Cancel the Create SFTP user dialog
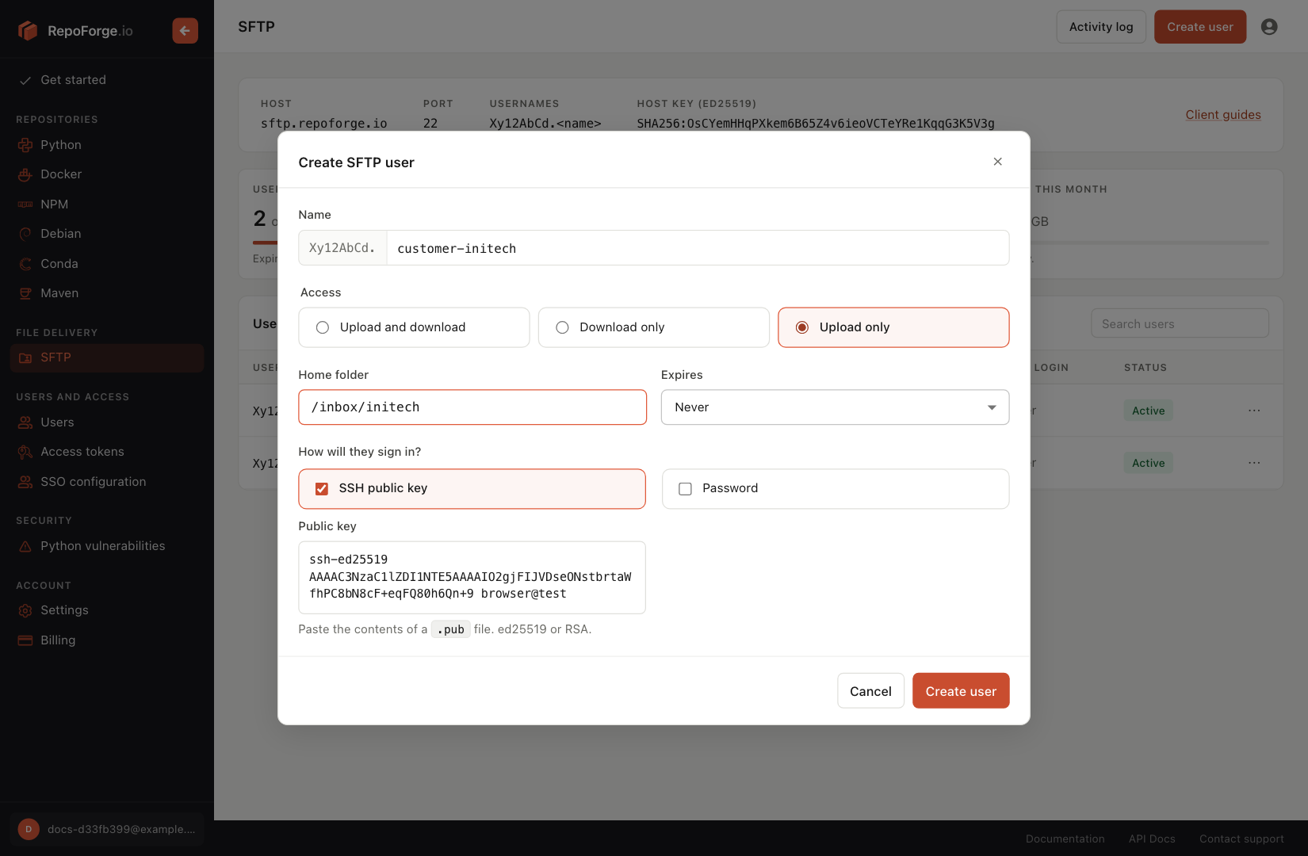Image resolution: width=1308 pixels, height=856 pixels. point(870,691)
